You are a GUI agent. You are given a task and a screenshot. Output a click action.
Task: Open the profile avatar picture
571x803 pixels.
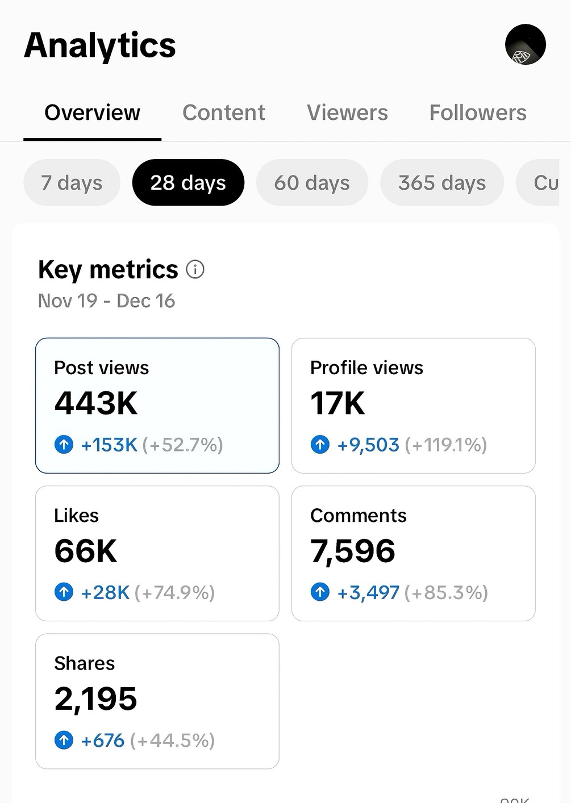[x=525, y=45]
